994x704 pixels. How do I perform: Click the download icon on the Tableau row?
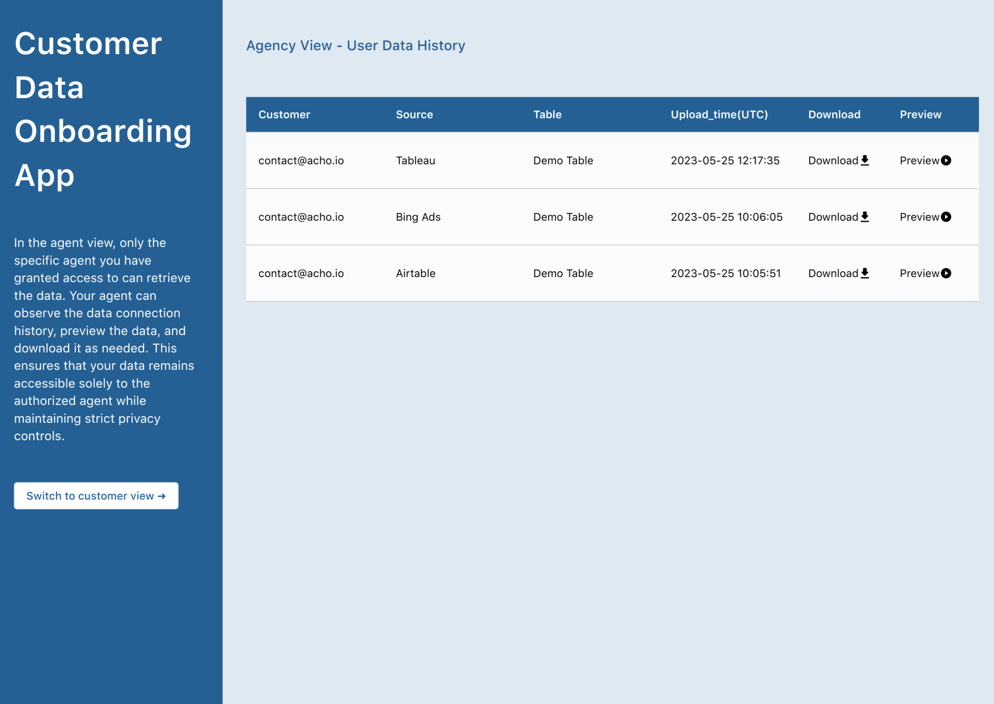(x=865, y=160)
